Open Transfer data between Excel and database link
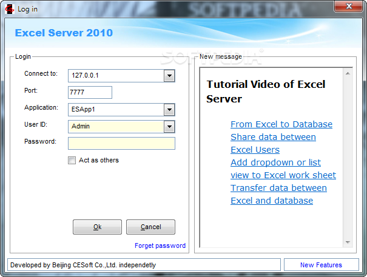The height and width of the screenshot is (277, 367). 278,194
